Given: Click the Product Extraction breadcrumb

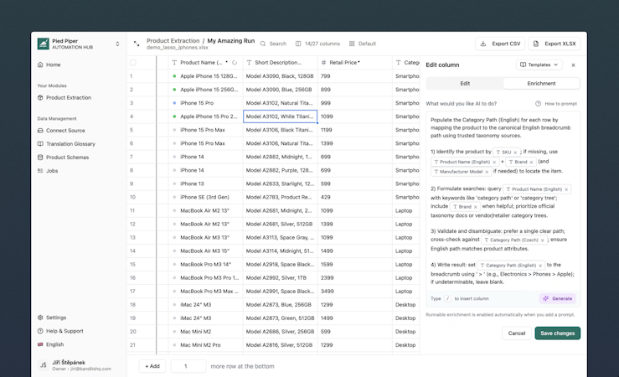Looking at the screenshot, I should (x=173, y=41).
